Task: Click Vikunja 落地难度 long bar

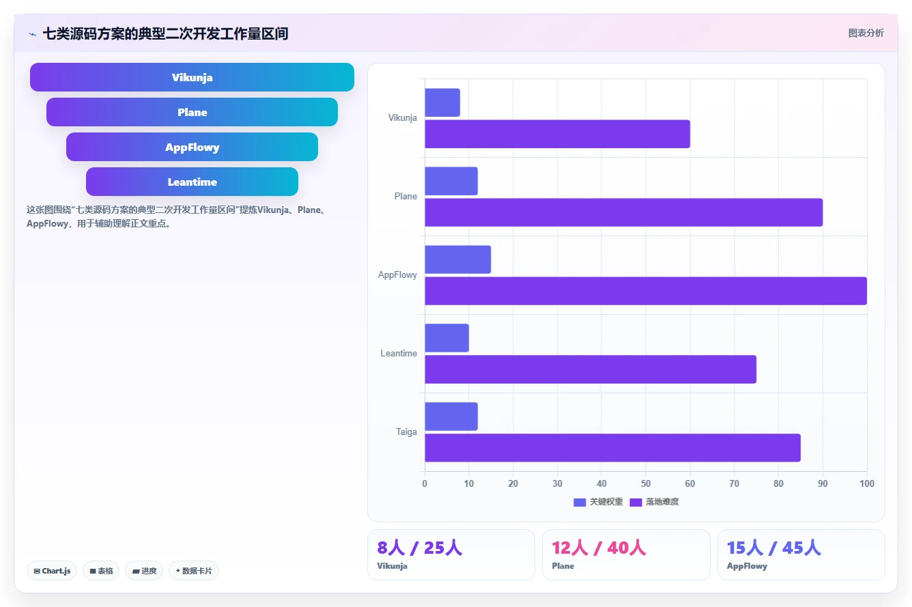Action: (557, 134)
